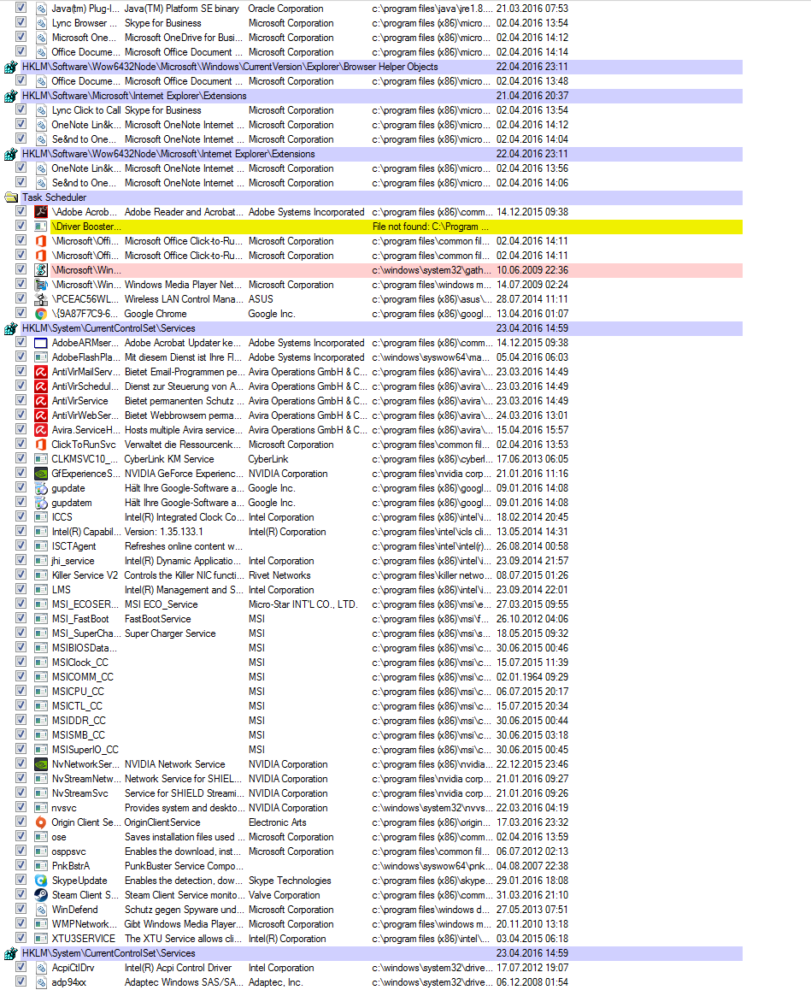Click the first Microsoft\Offi Office icon
811x990 pixels.
41,241
